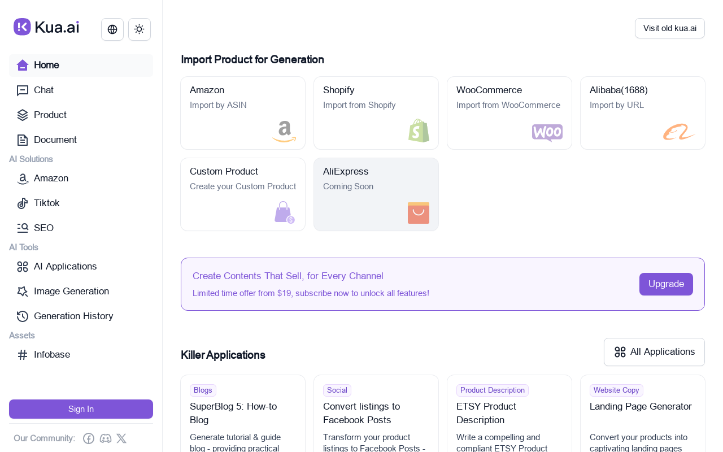Open the X (Twitter) community icon

click(121, 438)
